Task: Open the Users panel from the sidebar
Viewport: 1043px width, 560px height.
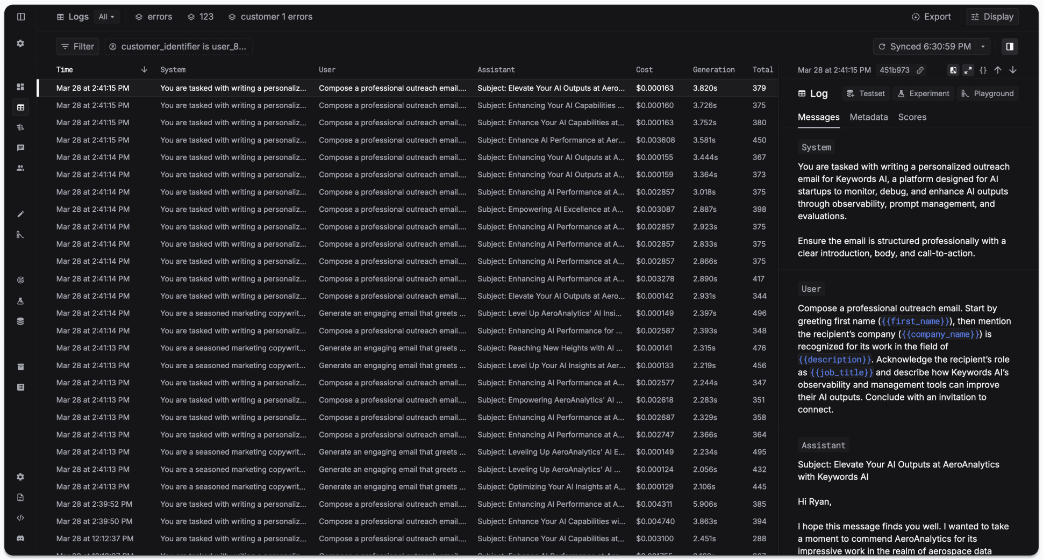Action: (x=21, y=168)
